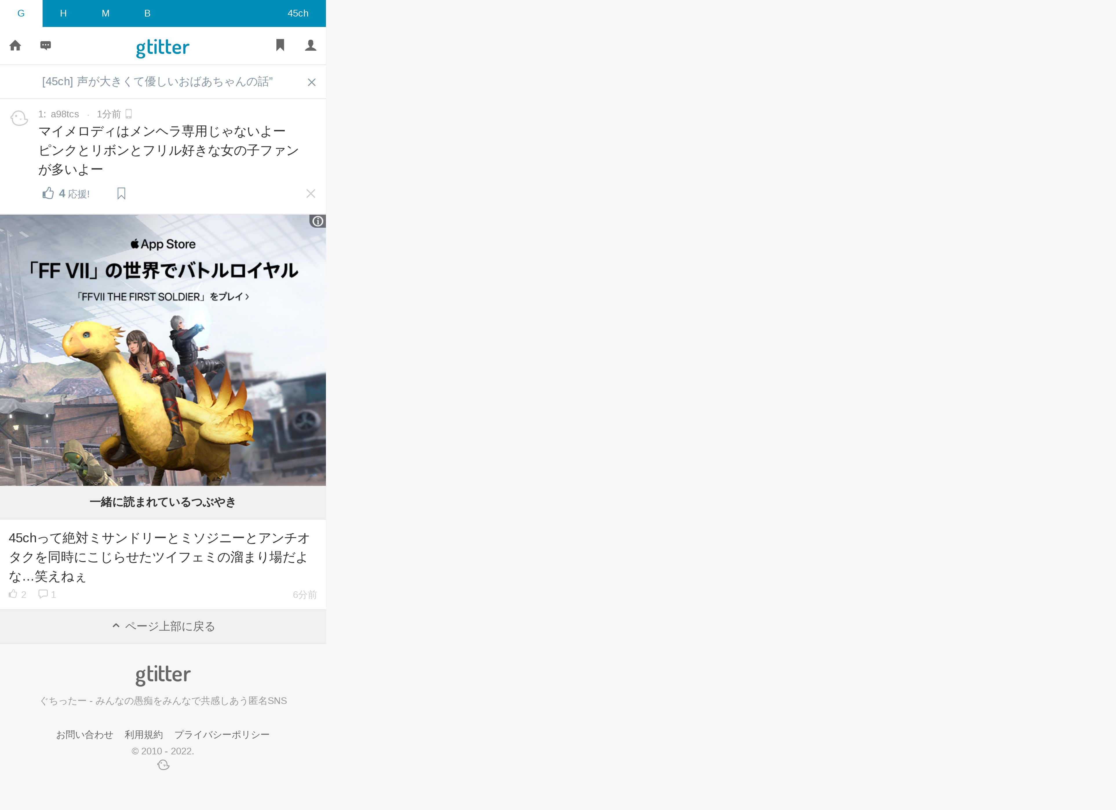1116x810 pixels.
Task: Switch to the G tab
Action: click(x=21, y=13)
